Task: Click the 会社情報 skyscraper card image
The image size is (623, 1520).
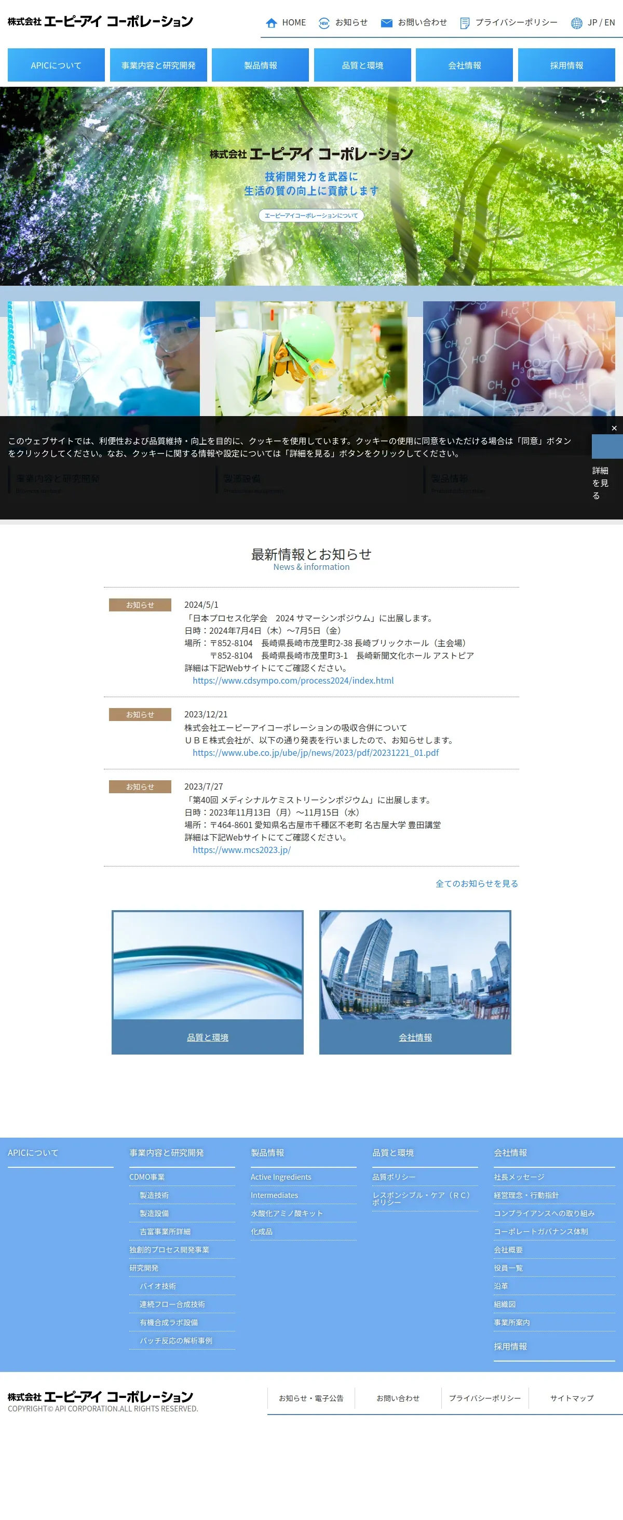Action: 415,965
